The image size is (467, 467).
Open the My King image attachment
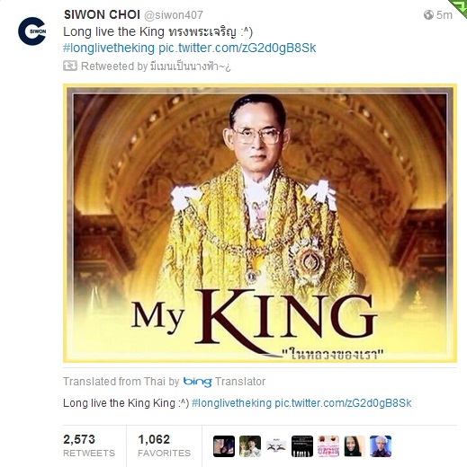(x=260, y=224)
